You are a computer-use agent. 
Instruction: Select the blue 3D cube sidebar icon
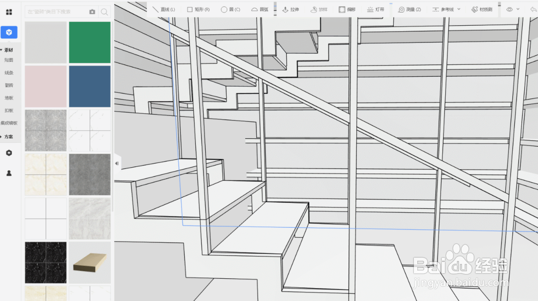(9, 32)
